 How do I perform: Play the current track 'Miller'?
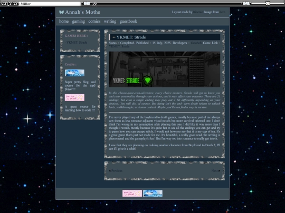[x=9, y=4]
